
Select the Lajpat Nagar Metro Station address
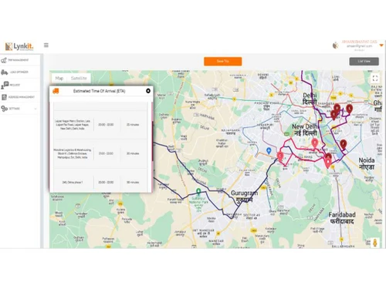[x=73, y=125]
